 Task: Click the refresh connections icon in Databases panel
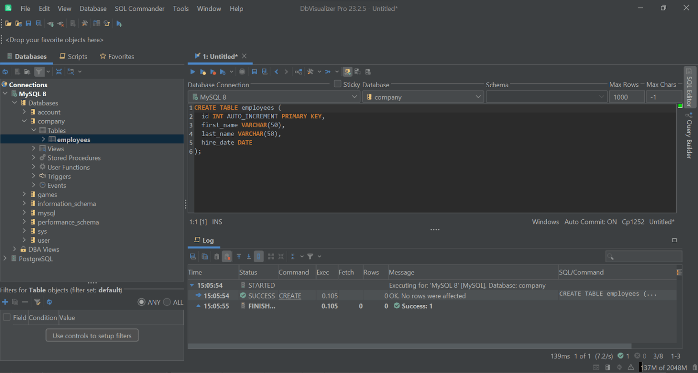point(5,71)
